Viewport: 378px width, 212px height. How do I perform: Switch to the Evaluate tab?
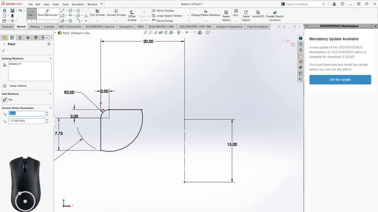click(48, 26)
